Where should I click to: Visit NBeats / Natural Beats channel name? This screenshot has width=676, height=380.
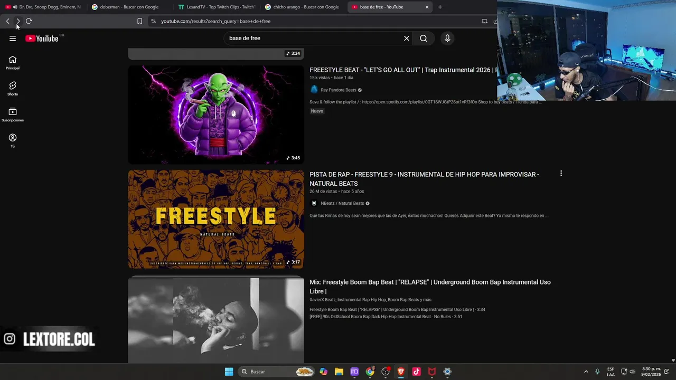point(342,203)
